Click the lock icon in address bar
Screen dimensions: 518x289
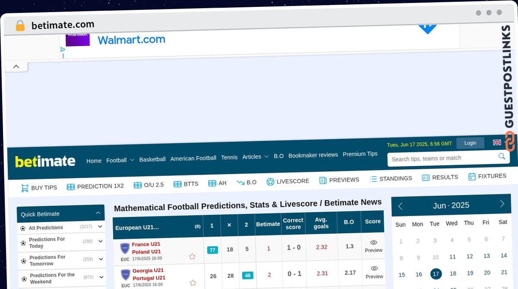pos(20,26)
